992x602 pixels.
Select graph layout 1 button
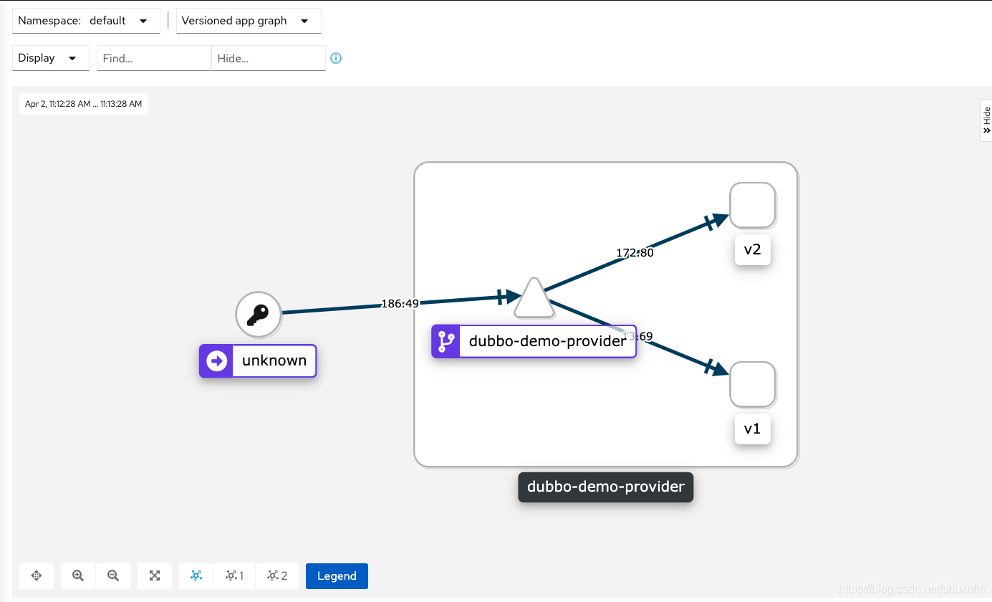click(234, 575)
